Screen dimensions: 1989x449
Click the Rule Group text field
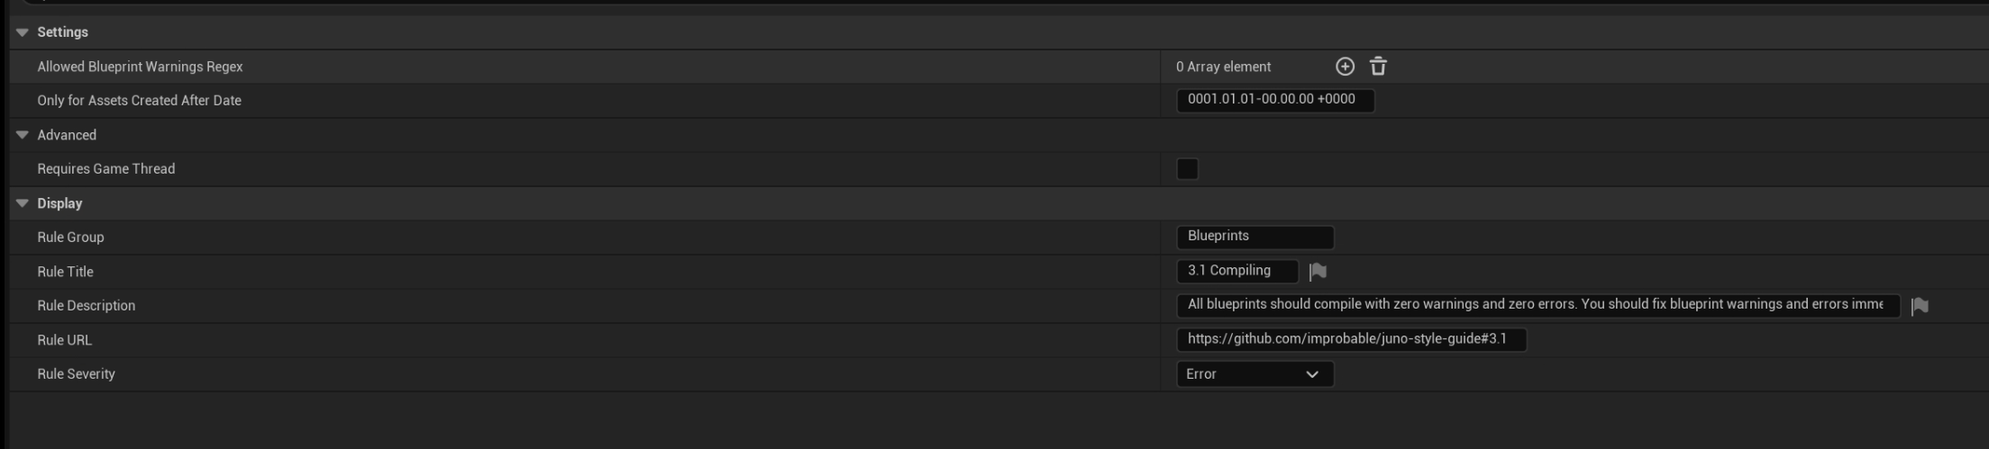tap(1254, 237)
